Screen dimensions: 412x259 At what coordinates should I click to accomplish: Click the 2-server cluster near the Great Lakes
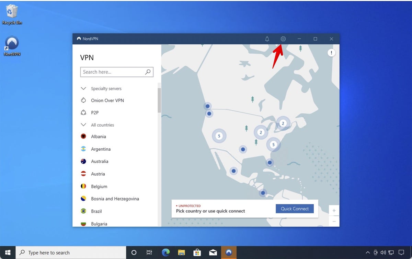pos(261,132)
